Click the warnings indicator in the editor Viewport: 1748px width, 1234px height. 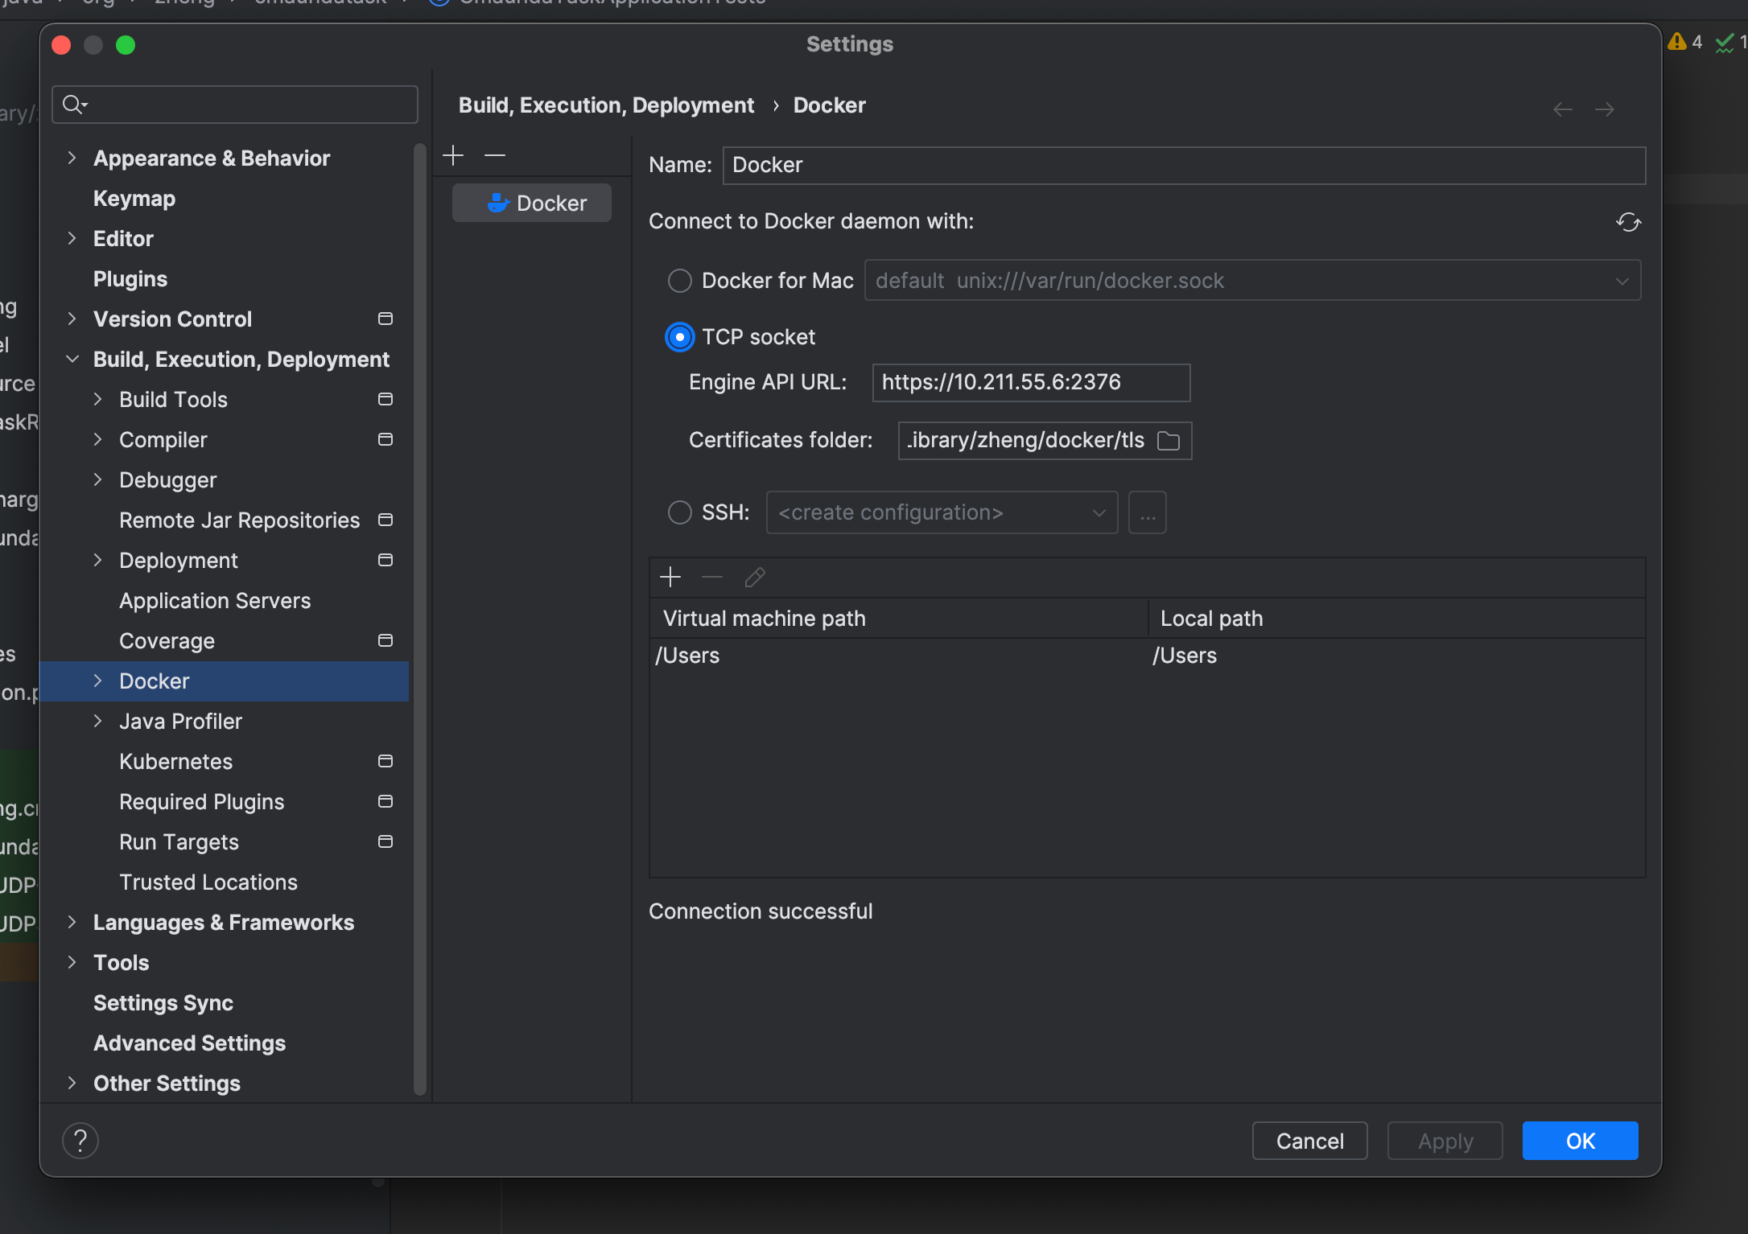pos(1685,42)
